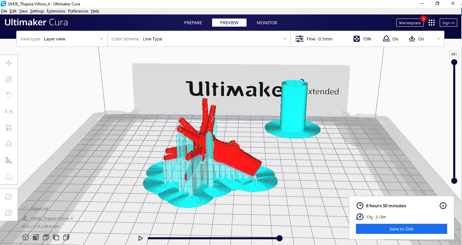Select the Mirror tool in left toolbar
Viewport: 462px width, 245px height.
pyautogui.click(x=9, y=112)
